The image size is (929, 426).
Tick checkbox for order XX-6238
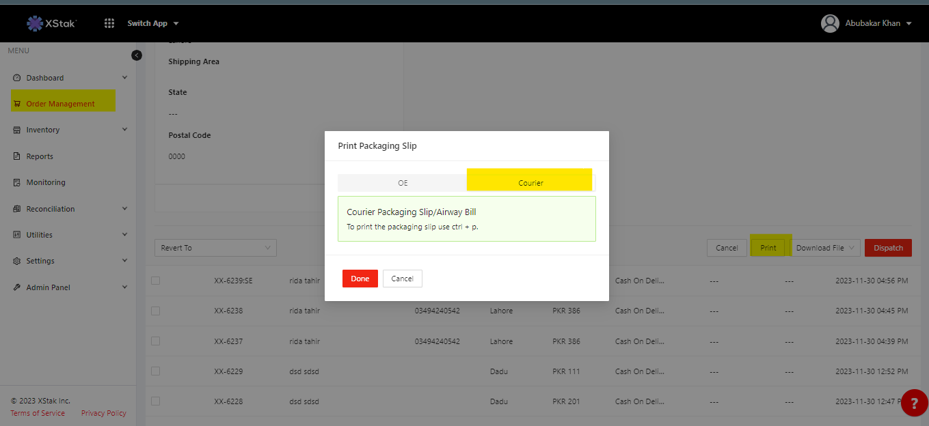pos(155,311)
